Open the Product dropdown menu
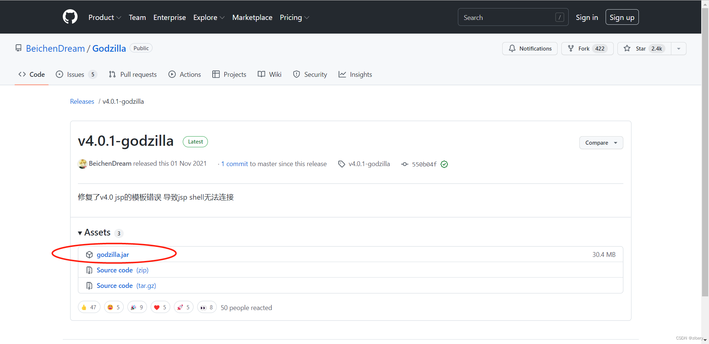Viewport: 709px width, 344px height. [x=105, y=17]
